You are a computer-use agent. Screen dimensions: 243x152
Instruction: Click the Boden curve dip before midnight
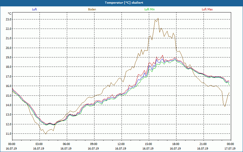225,106
